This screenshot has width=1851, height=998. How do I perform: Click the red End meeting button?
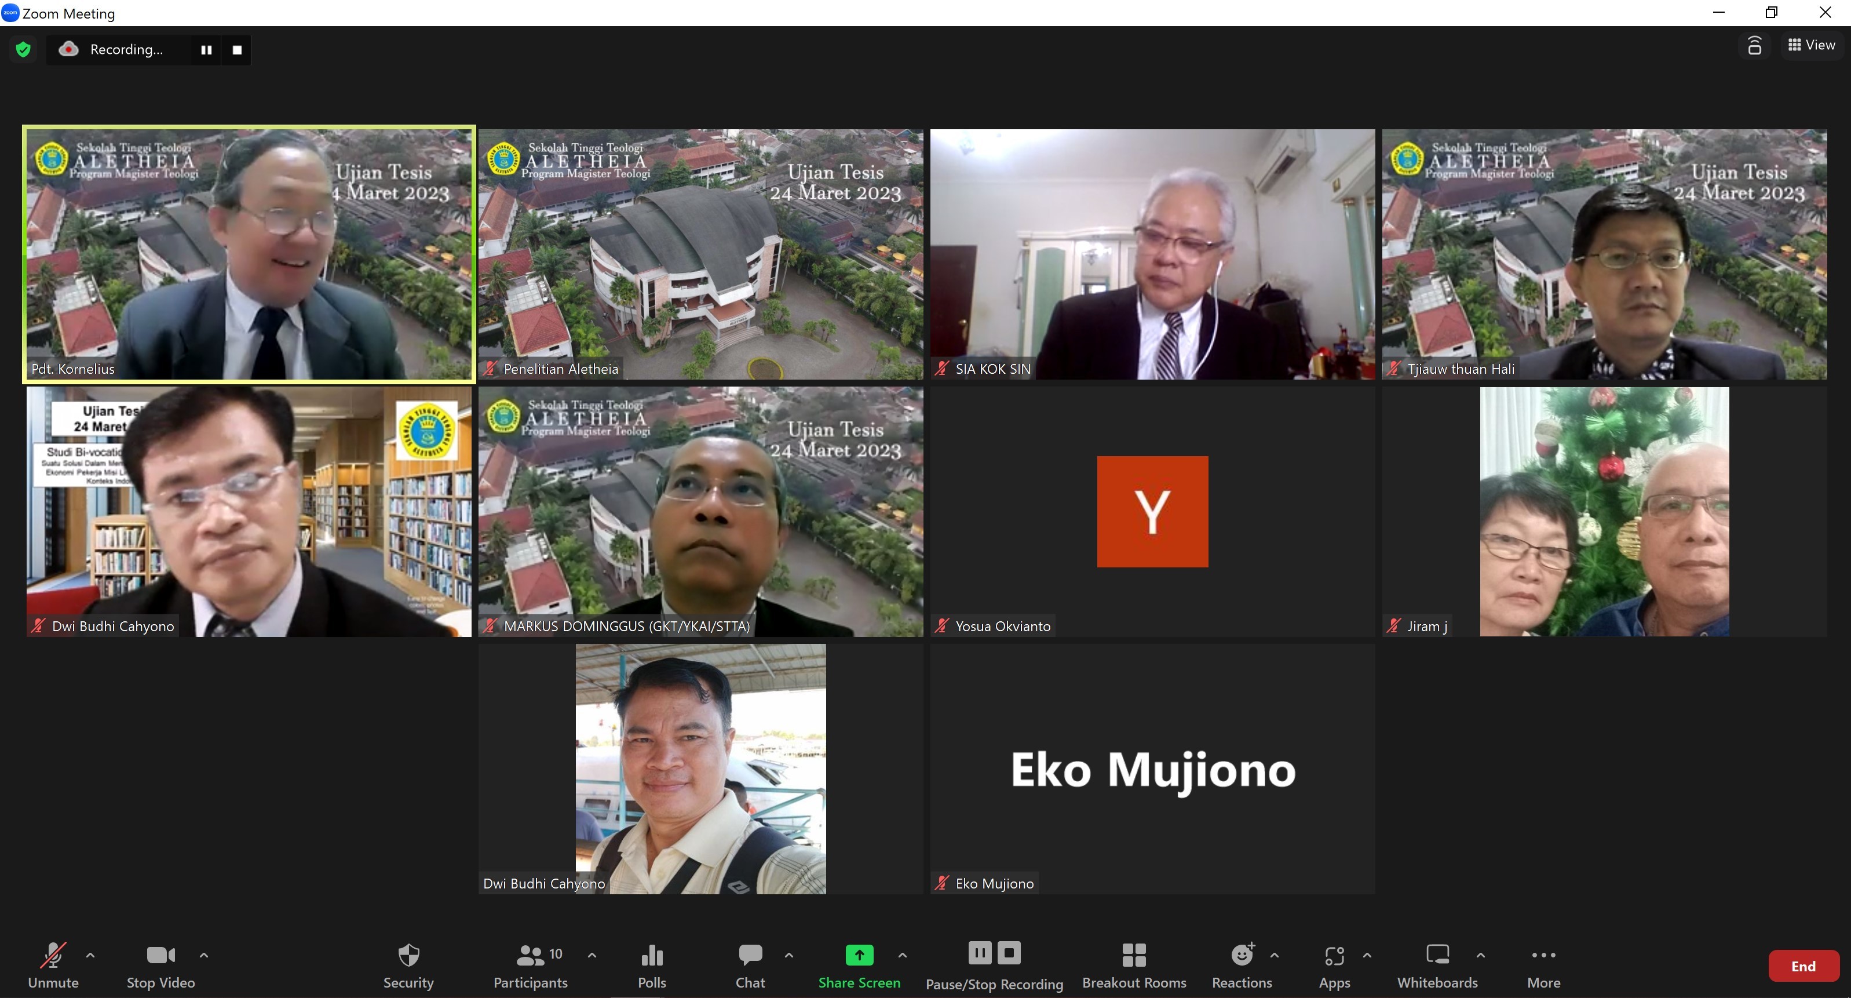click(x=1803, y=966)
